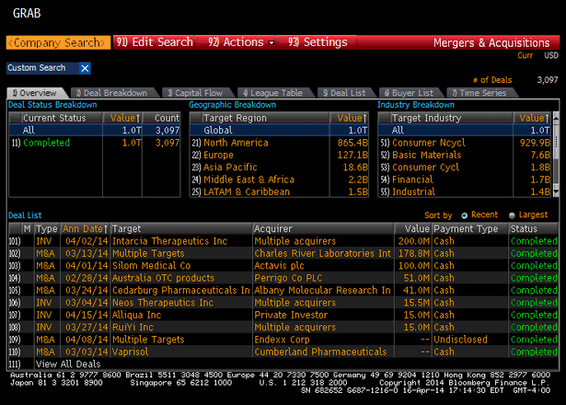Screen dimensions: 566x405
Task: Select the Recent sort radio button
Action: coord(464,215)
